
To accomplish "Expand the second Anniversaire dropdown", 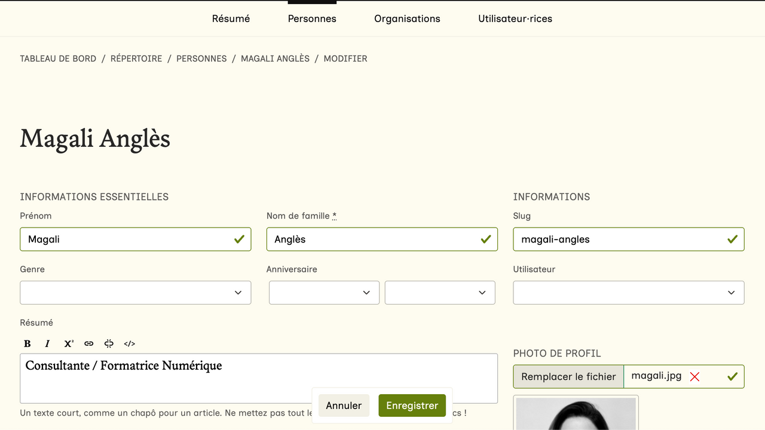I will [x=440, y=293].
